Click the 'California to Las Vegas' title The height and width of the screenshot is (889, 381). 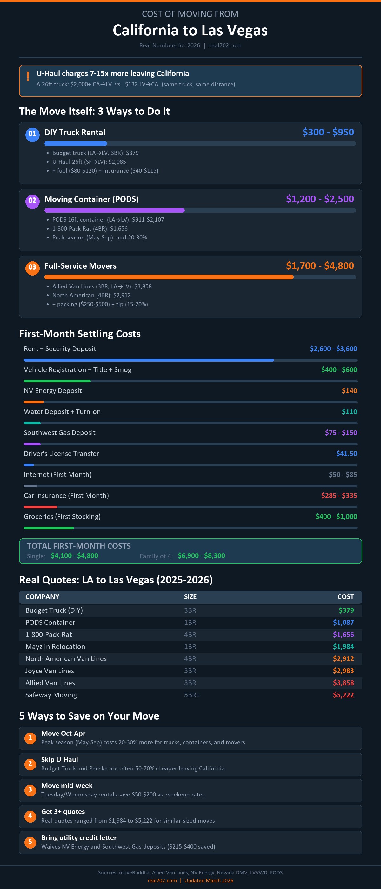coord(190,31)
